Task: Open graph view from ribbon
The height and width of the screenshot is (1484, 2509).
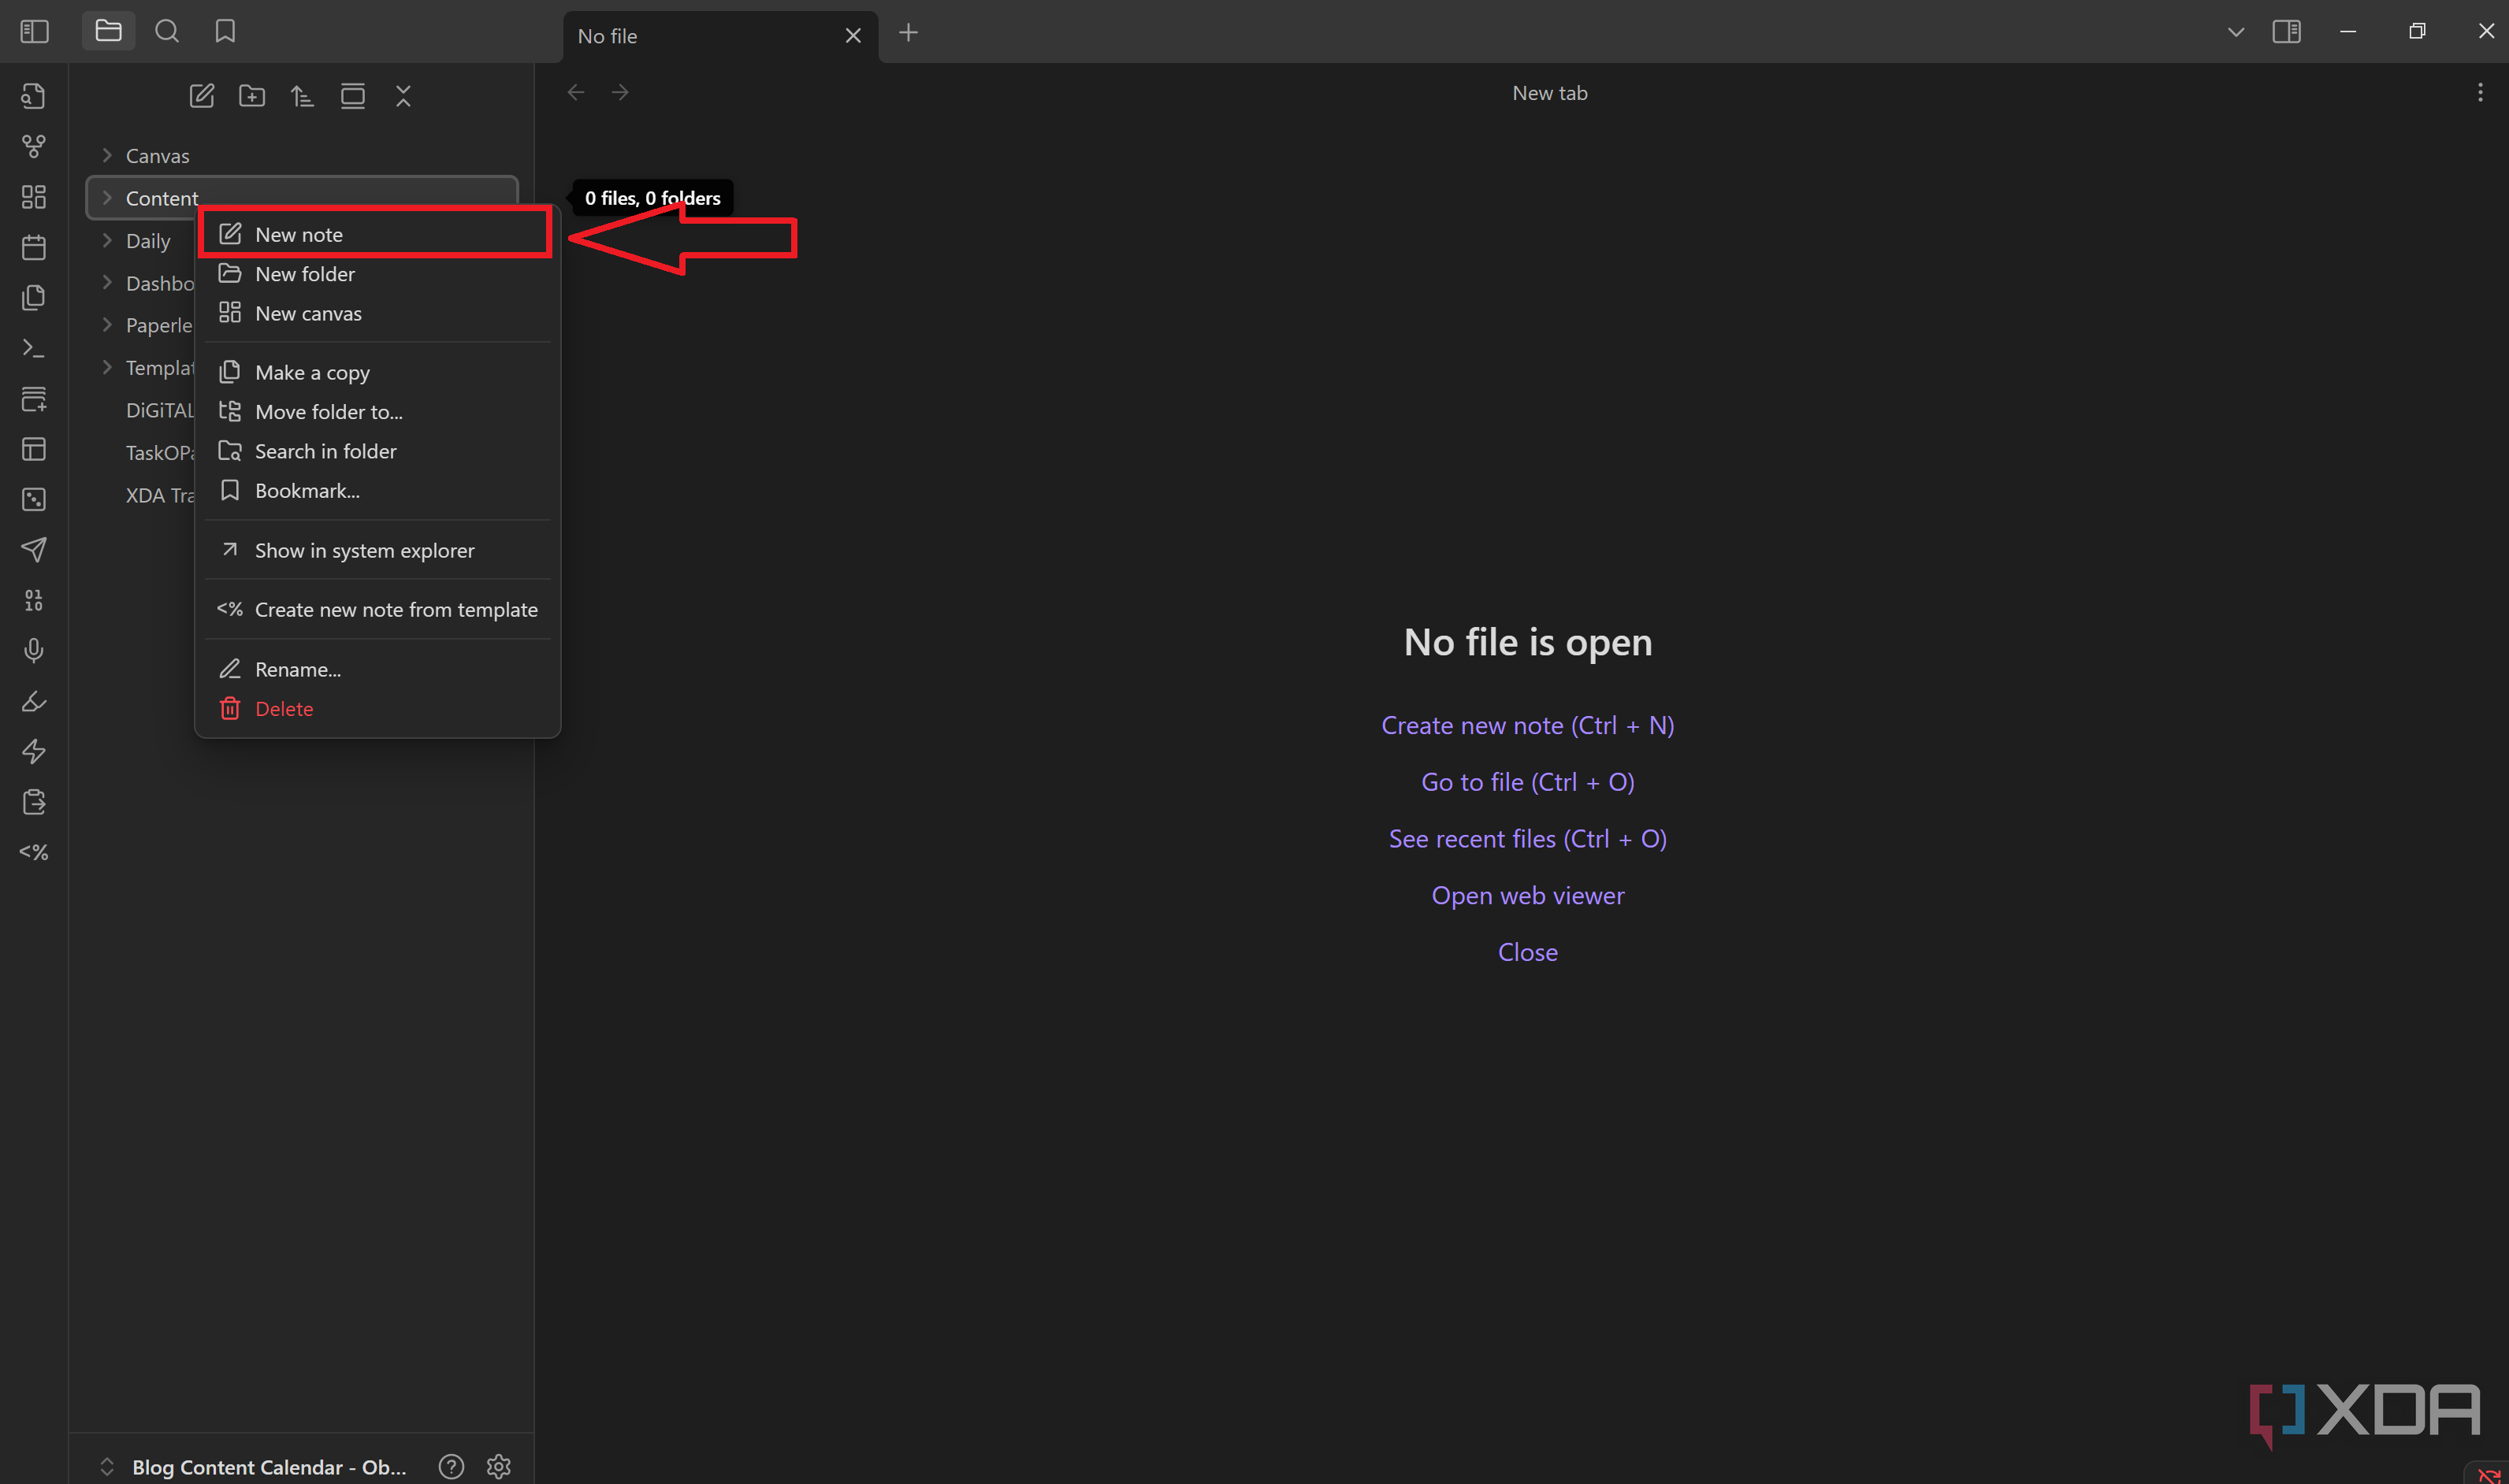Action: coord(34,147)
